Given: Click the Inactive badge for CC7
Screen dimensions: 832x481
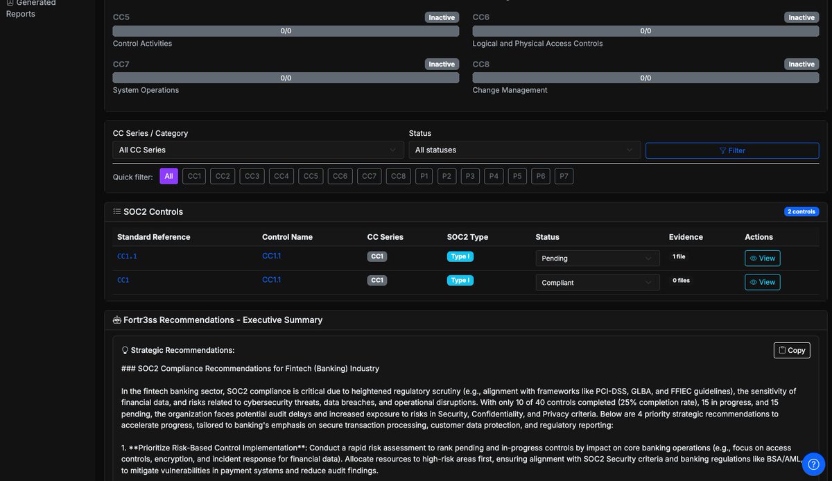Looking at the screenshot, I should point(442,64).
